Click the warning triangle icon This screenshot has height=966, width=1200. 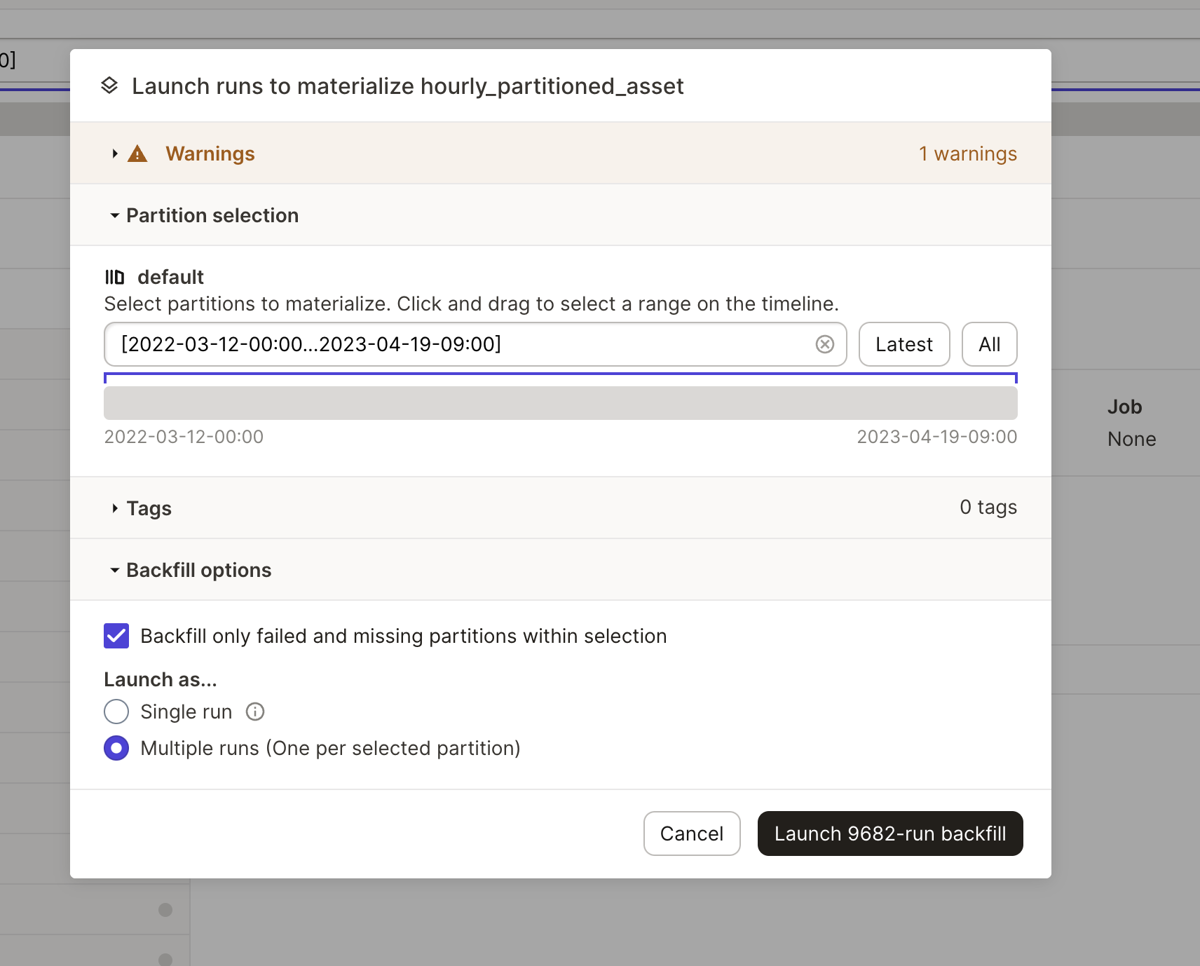pos(137,154)
